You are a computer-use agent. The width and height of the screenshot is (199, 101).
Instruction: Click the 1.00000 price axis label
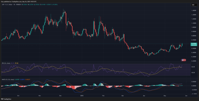[x=194, y=27]
